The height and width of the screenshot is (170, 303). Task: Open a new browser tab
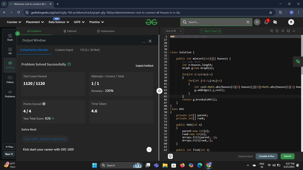tap(58, 4)
